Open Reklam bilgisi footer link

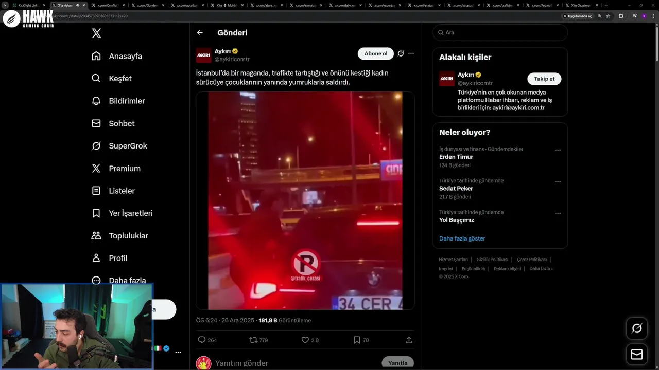point(507,269)
